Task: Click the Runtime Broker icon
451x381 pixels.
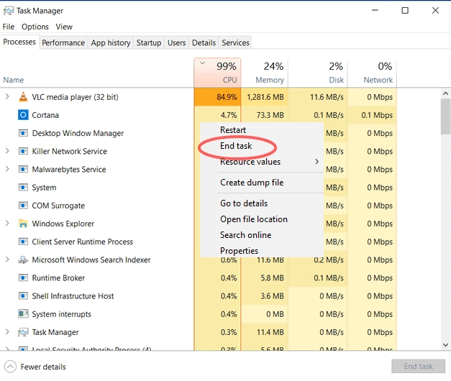Action: 23,277
